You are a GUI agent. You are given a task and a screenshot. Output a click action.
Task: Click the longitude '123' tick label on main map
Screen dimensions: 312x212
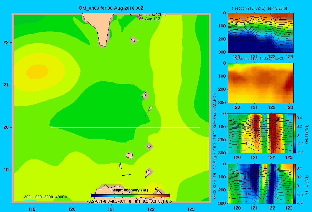[191, 209]
